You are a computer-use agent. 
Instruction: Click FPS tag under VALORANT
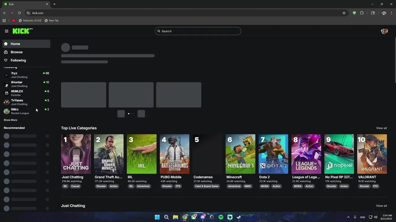pos(376,186)
